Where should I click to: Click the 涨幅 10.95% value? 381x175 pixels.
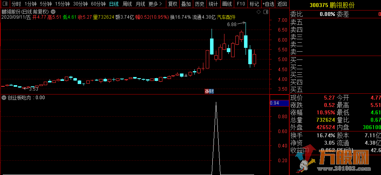[326, 112]
